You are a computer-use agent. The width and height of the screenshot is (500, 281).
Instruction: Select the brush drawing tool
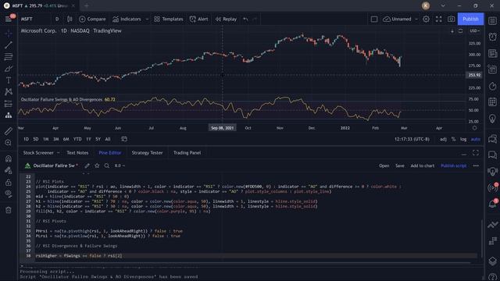click(9, 69)
